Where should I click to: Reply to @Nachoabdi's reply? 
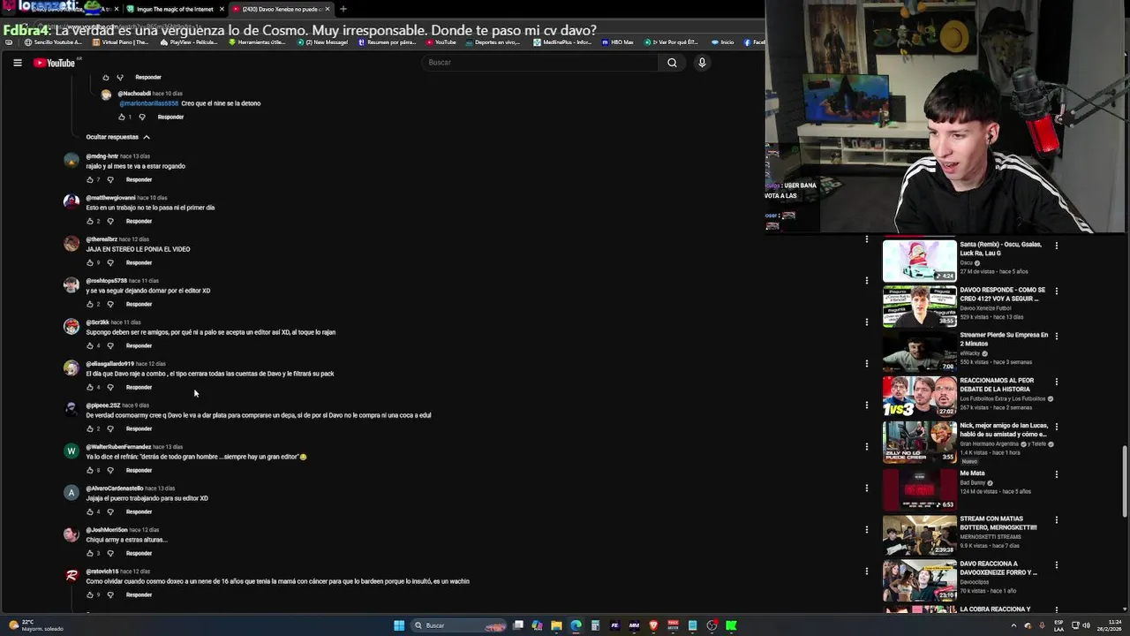pos(170,117)
